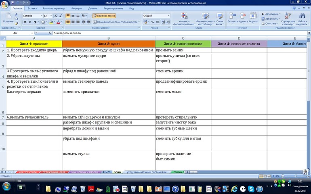Open the уход за комнатными растениями sheet tab

point(146,172)
